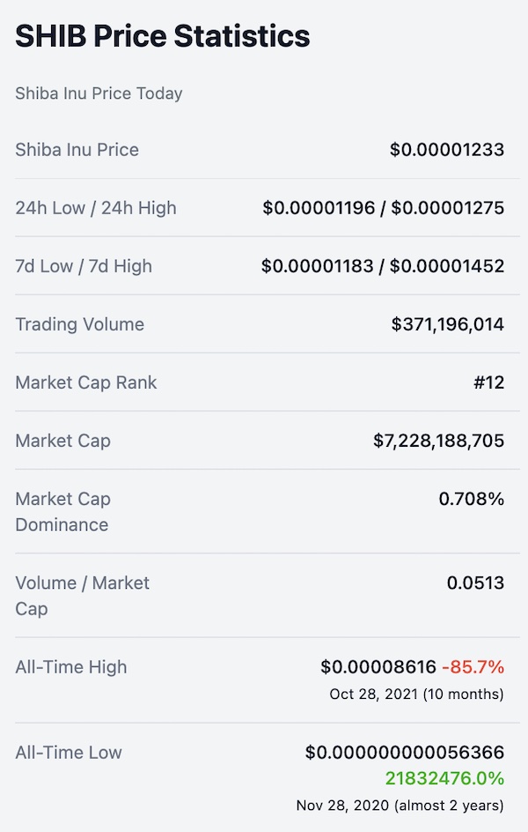The height and width of the screenshot is (832, 528).
Task: Click the 24h high value $0.00001275
Action: 448,208
